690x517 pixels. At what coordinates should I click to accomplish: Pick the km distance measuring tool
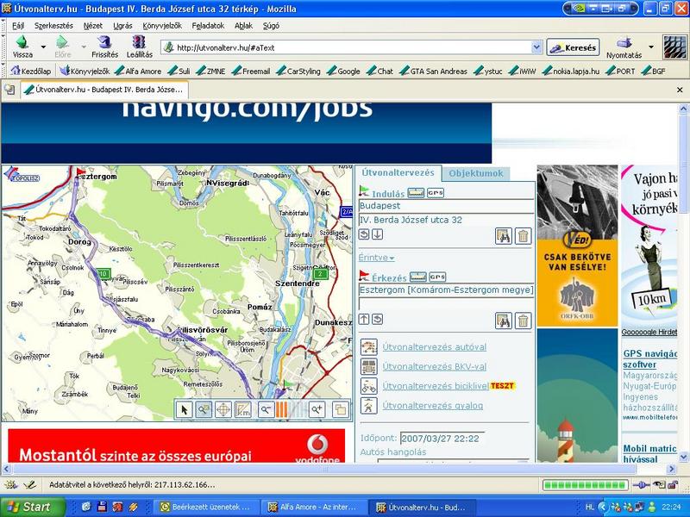[243, 410]
